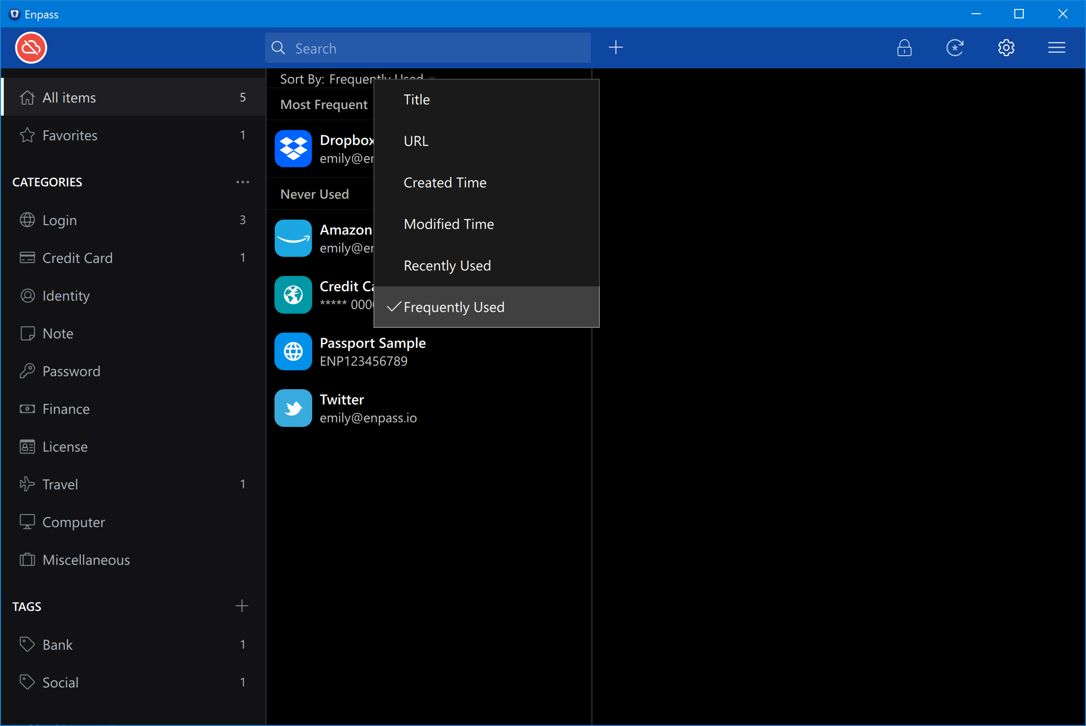Select the Note category
This screenshot has height=726, width=1086.
[133, 333]
